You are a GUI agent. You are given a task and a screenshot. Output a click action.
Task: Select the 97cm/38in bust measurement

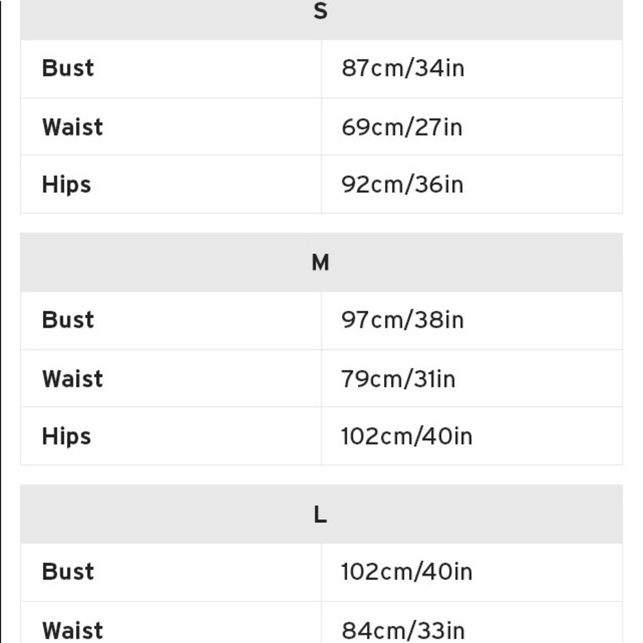pos(403,320)
